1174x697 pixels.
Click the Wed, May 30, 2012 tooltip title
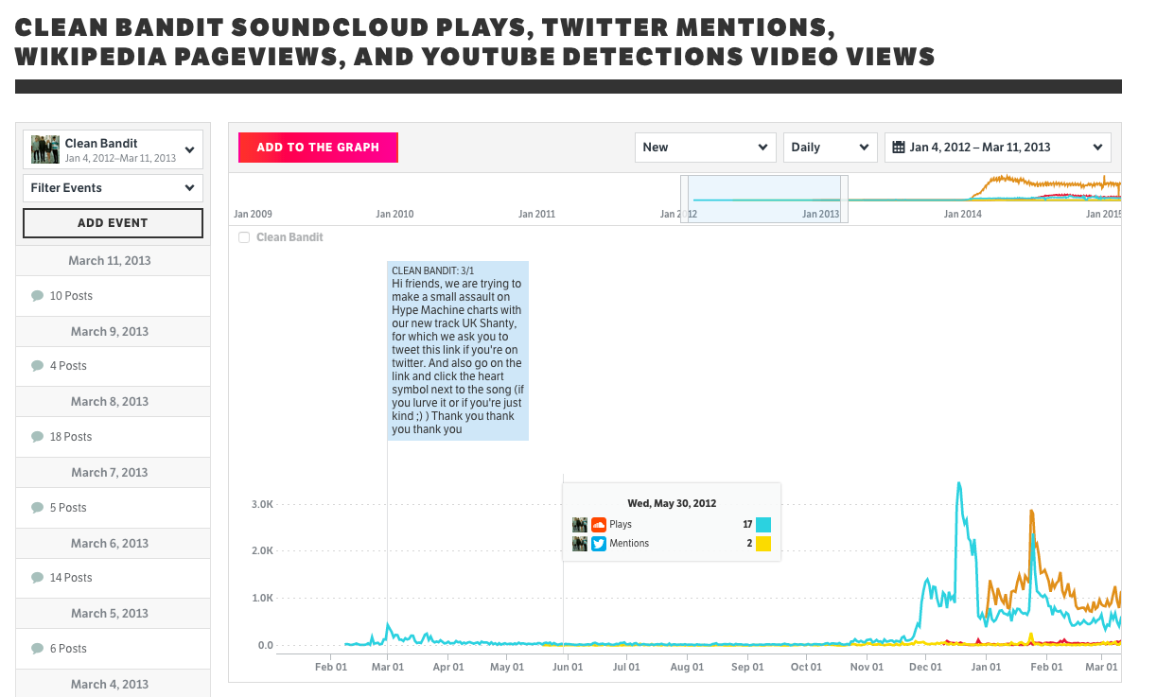click(x=672, y=504)
